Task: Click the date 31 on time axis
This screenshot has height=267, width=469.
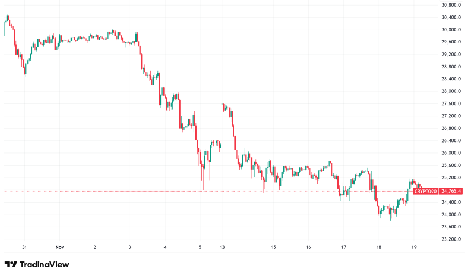Action: click(25, 247)
